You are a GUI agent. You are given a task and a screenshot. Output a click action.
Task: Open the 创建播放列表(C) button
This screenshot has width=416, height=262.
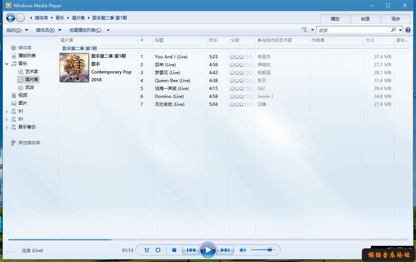tap(85, 30)
